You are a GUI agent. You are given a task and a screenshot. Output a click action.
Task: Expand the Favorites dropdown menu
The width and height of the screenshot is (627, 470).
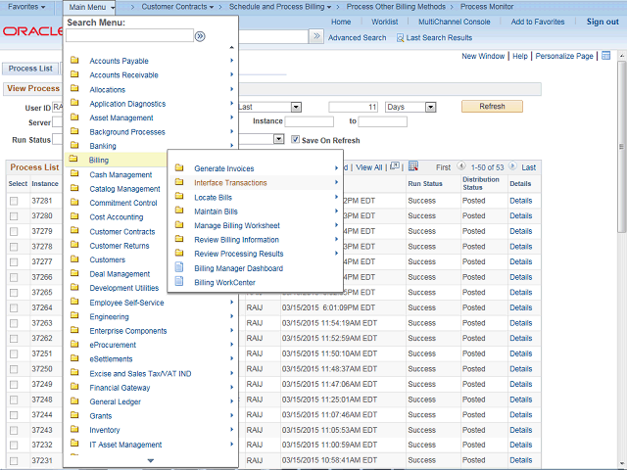point(30,7)
